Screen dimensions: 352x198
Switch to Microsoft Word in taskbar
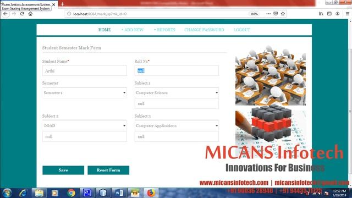point(119,193)
